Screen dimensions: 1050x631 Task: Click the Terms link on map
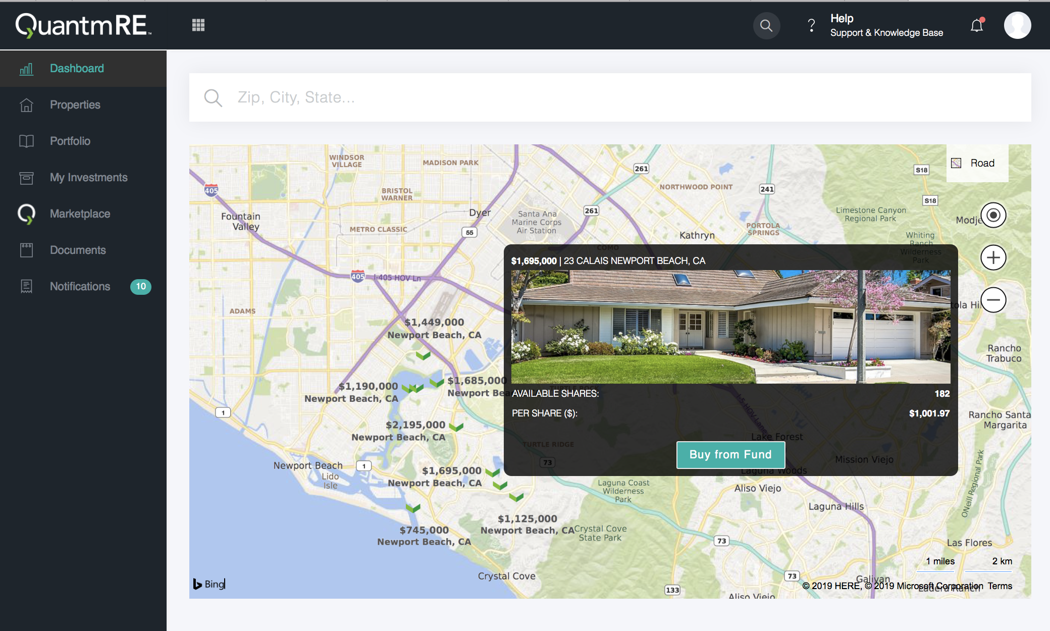click(x=1000, y=586)
